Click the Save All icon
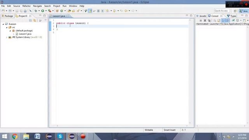The image size is (249, 140). point(21,11)
